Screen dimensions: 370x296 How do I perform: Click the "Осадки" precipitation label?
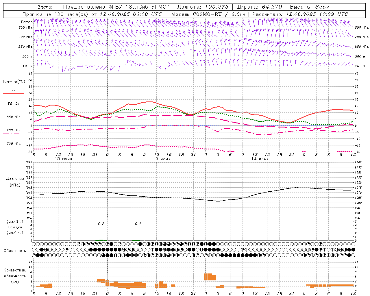coord(15,227)
